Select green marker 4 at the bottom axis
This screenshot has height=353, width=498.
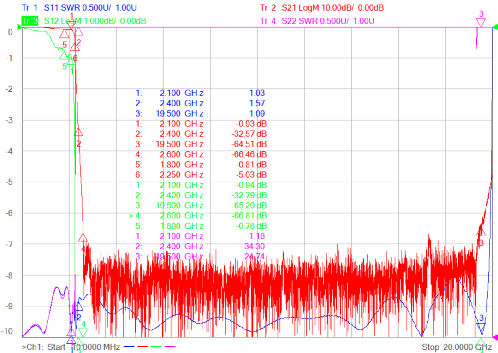[x=83, y=333]
